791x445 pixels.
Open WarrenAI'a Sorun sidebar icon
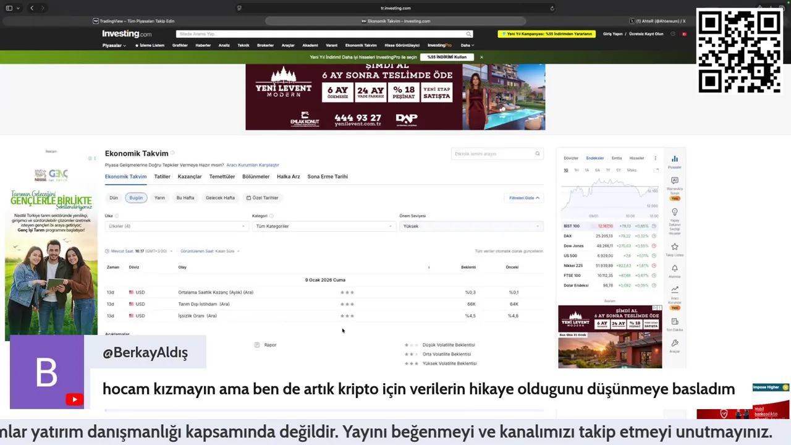coord(674,180)
